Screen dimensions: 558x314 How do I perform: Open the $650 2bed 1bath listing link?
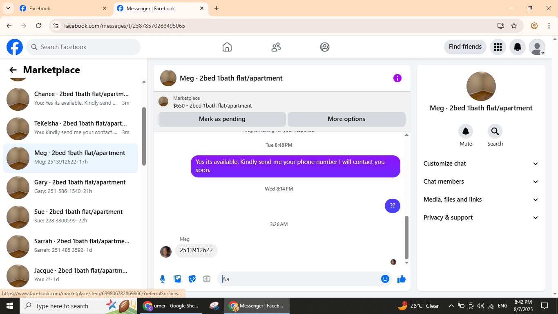(x=212, y=105)
